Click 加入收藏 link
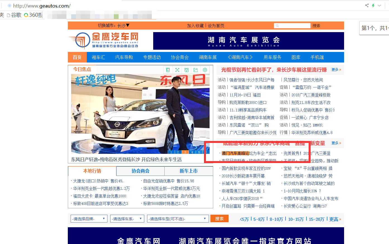Image resolution: width=389 pixels, height=244 pixels. point(195,26)
